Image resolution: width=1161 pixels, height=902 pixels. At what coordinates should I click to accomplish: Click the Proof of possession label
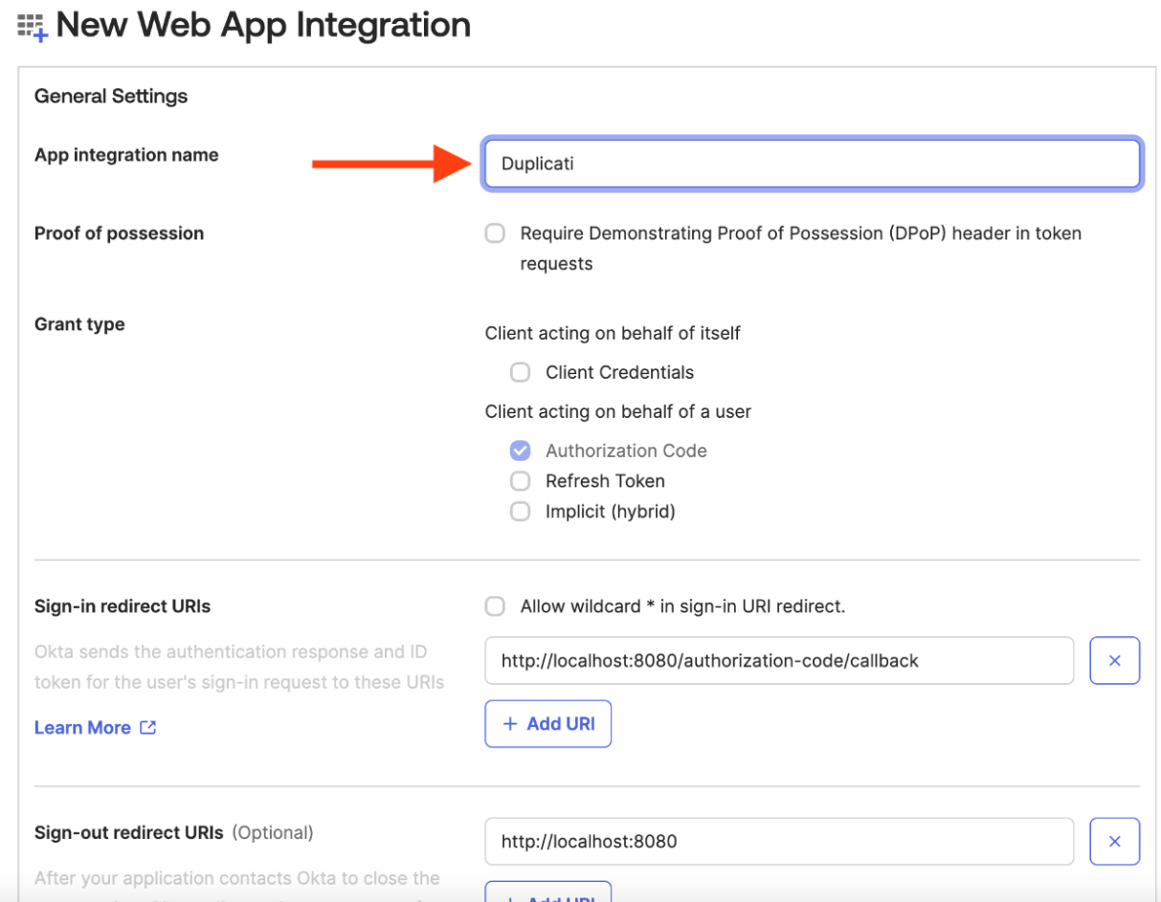[x=119, y=233]
